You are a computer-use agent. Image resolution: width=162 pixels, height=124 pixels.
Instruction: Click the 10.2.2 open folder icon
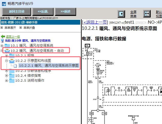pos(12,61)
